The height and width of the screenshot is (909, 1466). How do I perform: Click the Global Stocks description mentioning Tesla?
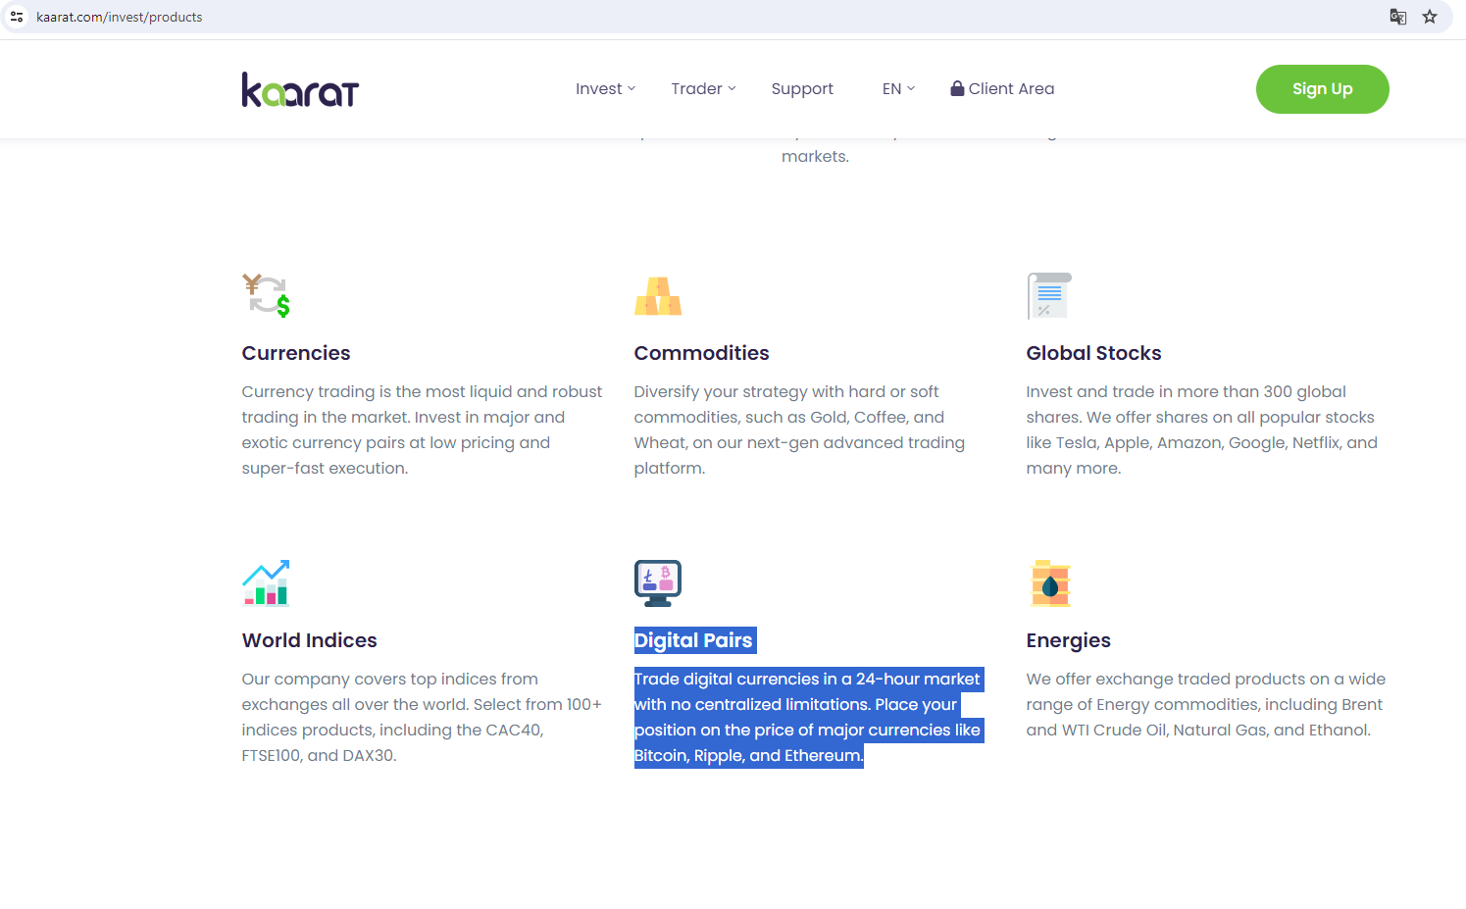[x=1202, y=429]
